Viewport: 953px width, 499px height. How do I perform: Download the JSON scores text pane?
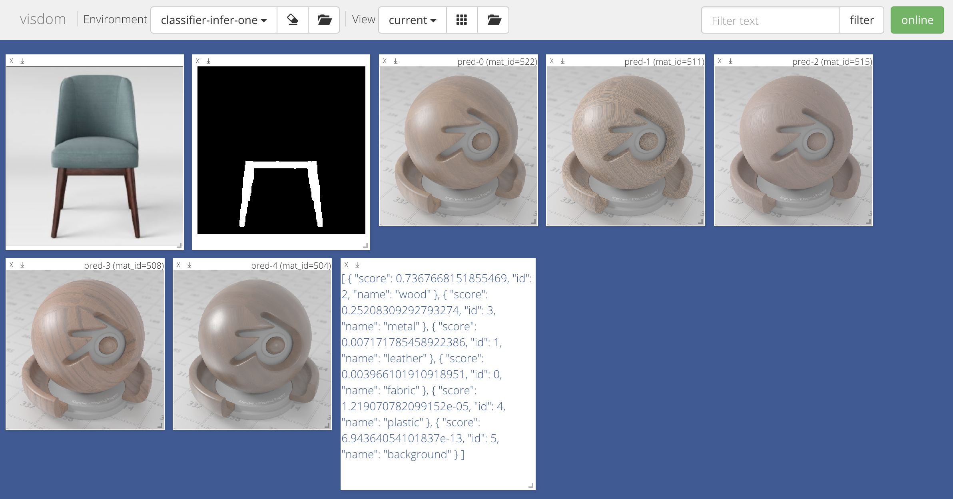pyautogui.click(x=357, y=265)
